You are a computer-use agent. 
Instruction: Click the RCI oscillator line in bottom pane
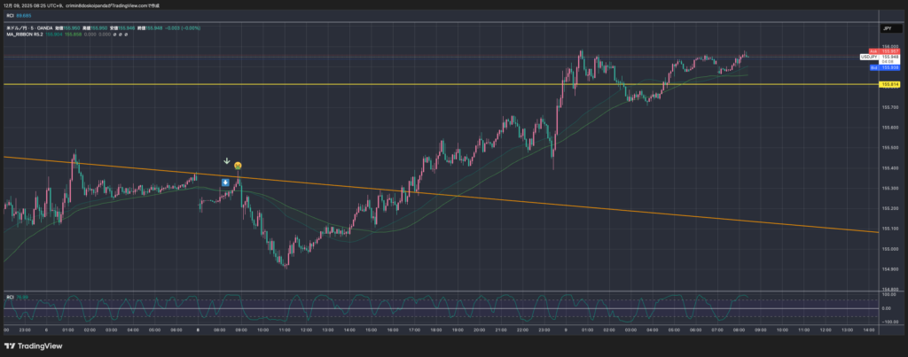443,306
